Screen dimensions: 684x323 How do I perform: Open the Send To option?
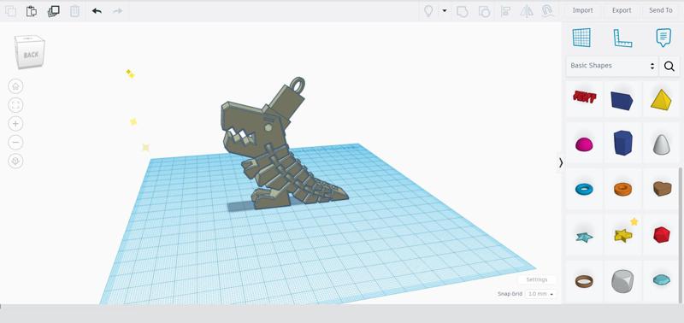[660, 10]
